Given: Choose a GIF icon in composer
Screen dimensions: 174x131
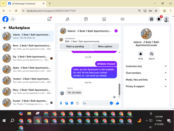Looking at the screenshot, I should (x=77, y=103).
